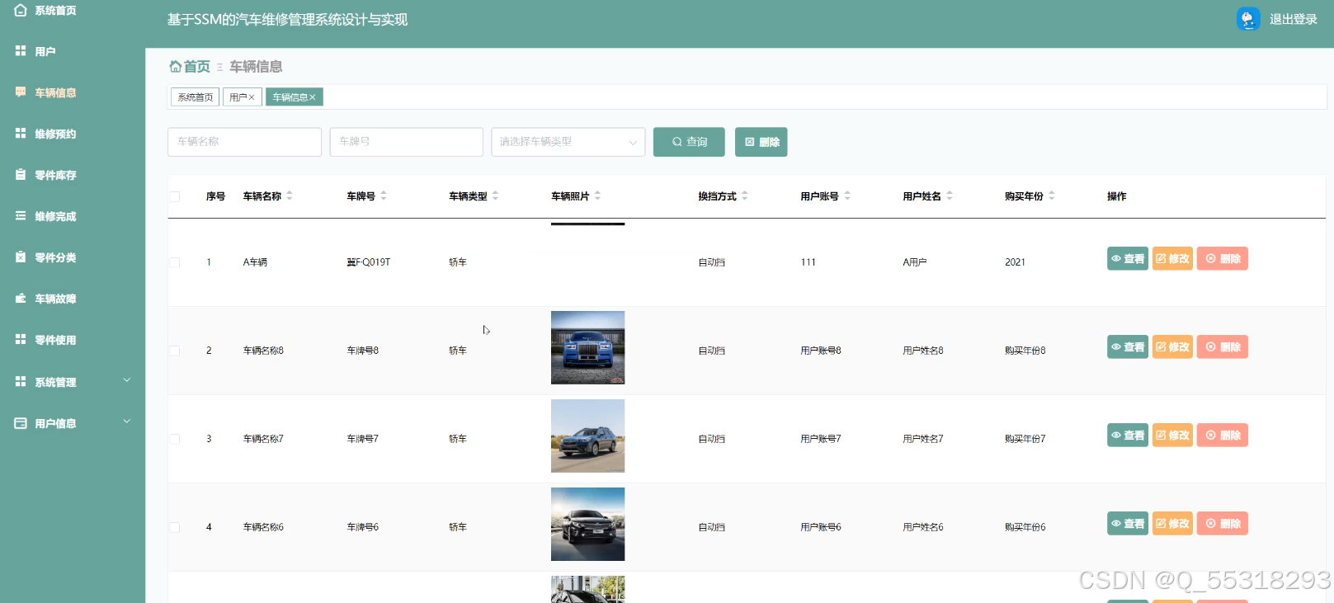
Task: Click the 维修完成 list icon
Action: tap(21, 216)
